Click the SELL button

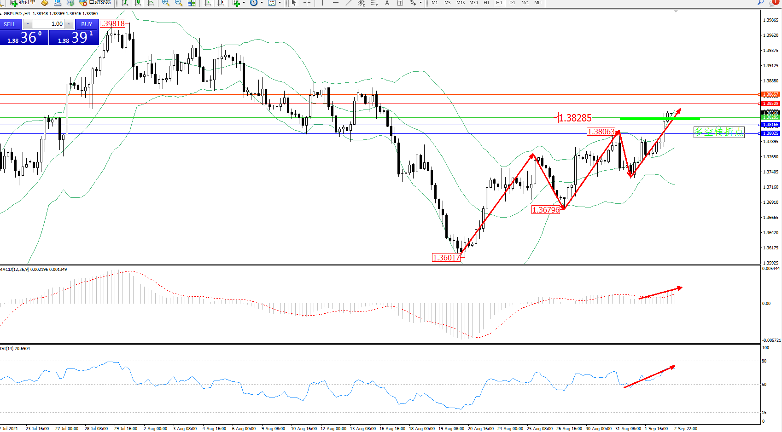10,24
